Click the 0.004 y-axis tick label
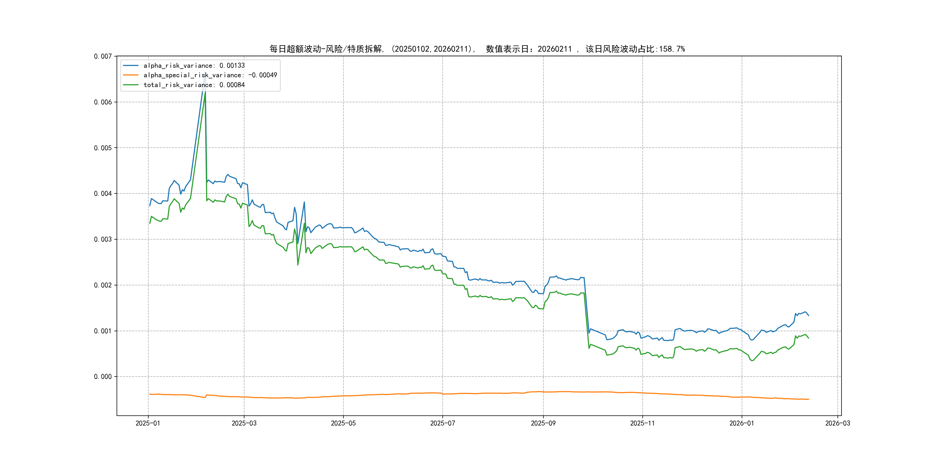Viewport: 935px width, 467px height. click(103, 194)
